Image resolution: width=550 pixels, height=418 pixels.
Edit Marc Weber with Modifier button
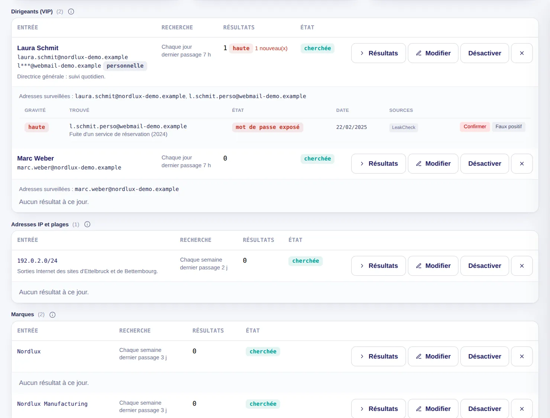point(433,163)
